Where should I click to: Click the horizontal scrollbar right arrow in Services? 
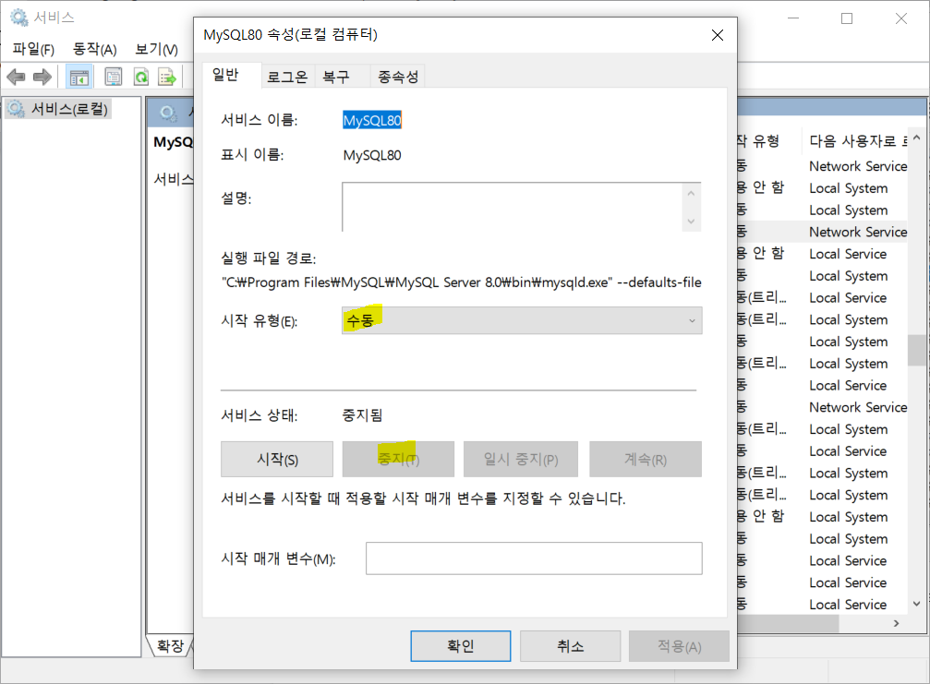[x=896, y=623]
